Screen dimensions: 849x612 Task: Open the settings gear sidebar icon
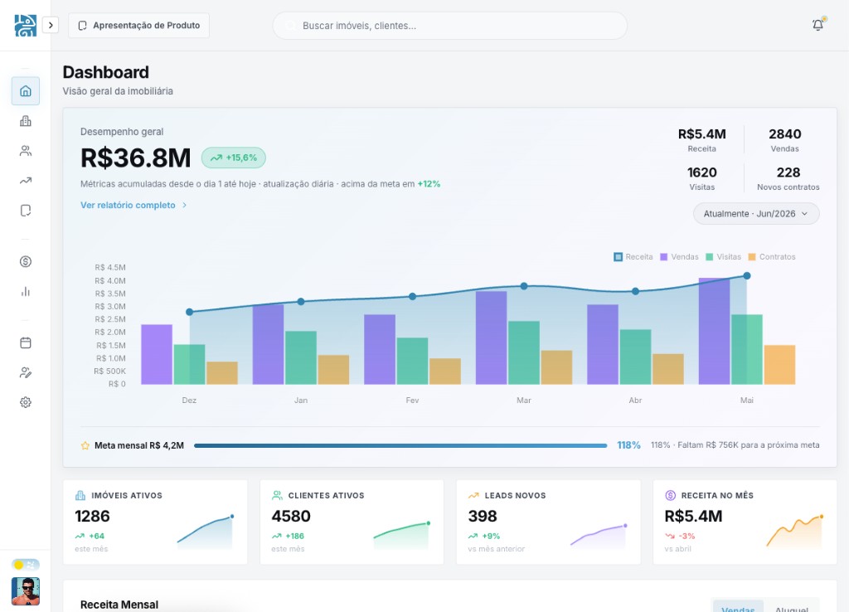click(x=26, y=402)
